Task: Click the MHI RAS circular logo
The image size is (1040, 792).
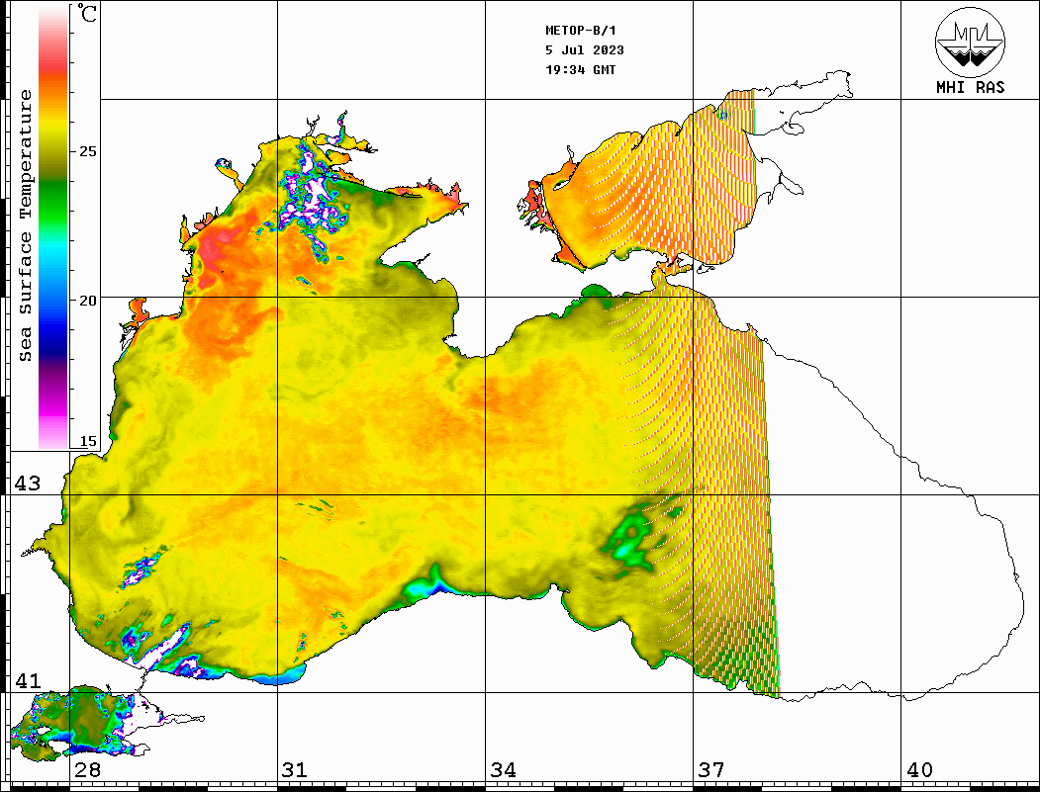Action: [x=970, y=42]
